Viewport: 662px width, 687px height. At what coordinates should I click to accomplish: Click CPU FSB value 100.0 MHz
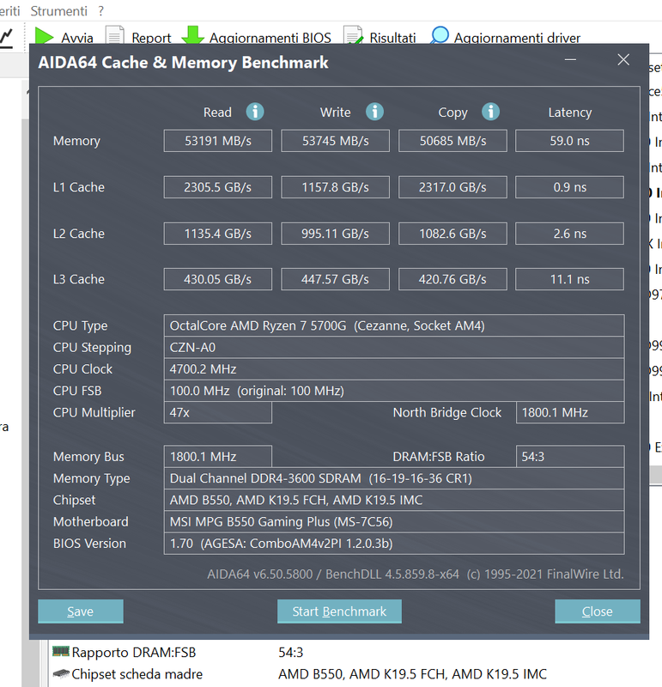394,391
